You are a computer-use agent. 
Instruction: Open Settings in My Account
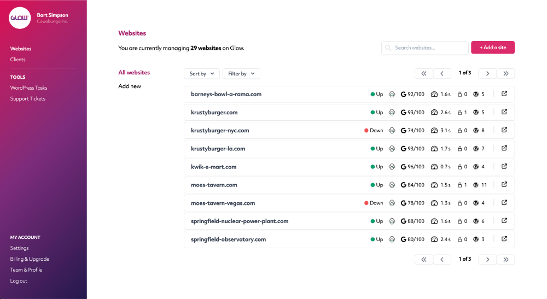[19, 248]
